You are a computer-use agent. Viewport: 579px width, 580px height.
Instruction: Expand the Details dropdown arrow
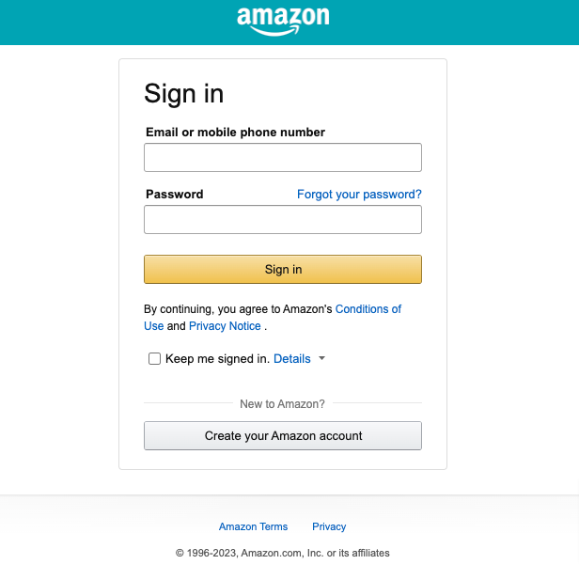tap(321, 358)
